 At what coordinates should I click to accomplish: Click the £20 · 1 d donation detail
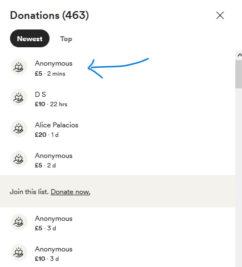click(x=47, y=135)
